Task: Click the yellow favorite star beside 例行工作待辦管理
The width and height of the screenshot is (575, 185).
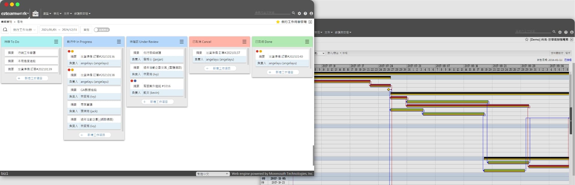Action: coord(278,22)
